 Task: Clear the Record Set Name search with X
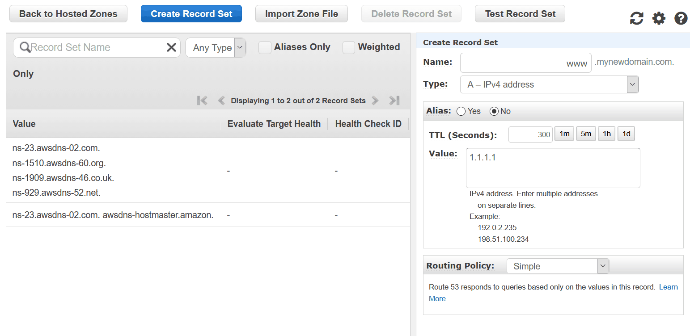(x=171, y=47)
